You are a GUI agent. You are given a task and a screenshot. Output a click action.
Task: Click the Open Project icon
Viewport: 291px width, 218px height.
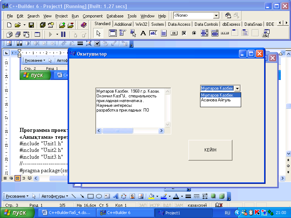click(x=51, y=25)
